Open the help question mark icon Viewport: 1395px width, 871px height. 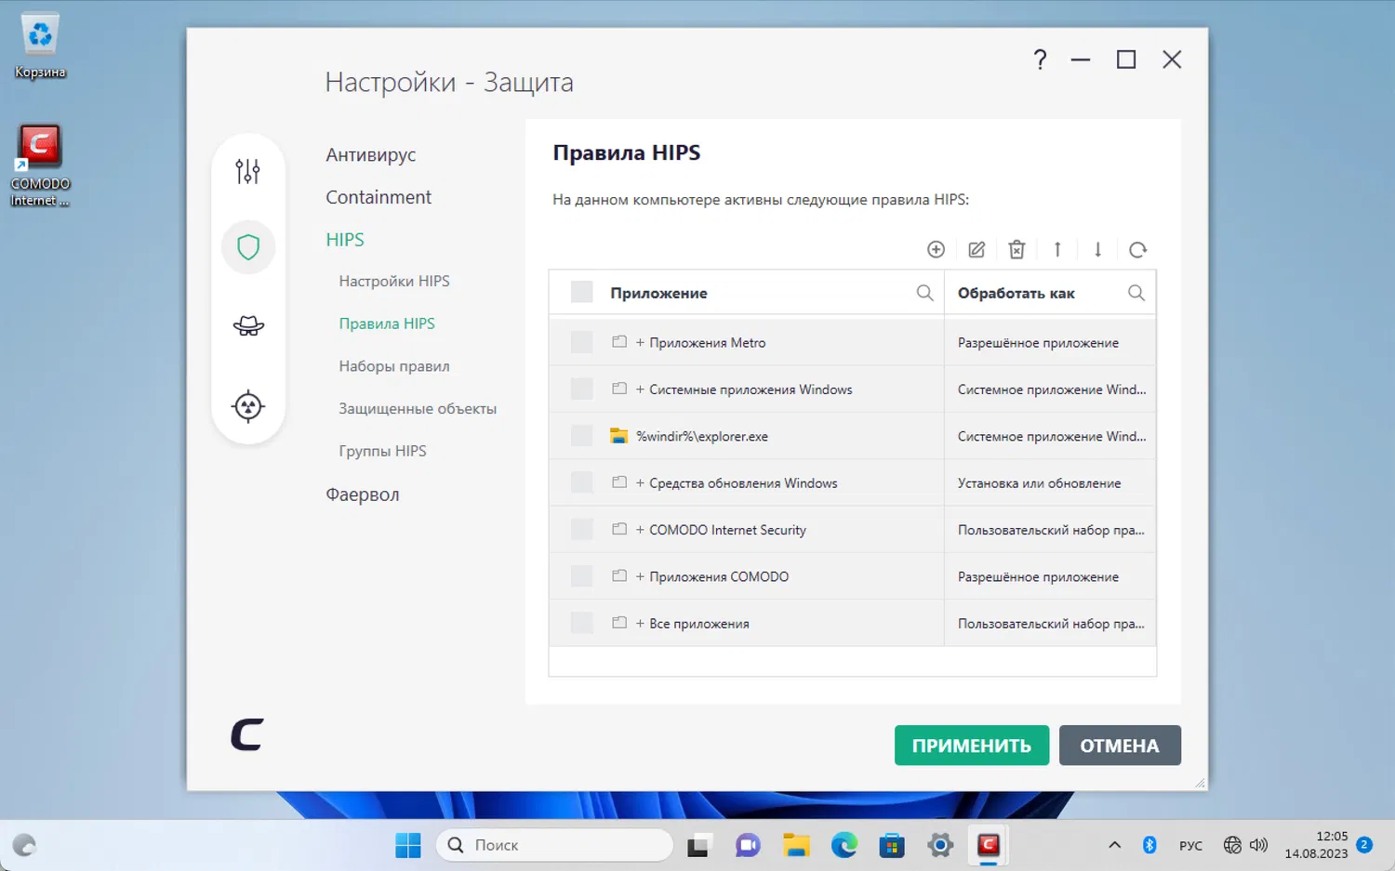1040,60
